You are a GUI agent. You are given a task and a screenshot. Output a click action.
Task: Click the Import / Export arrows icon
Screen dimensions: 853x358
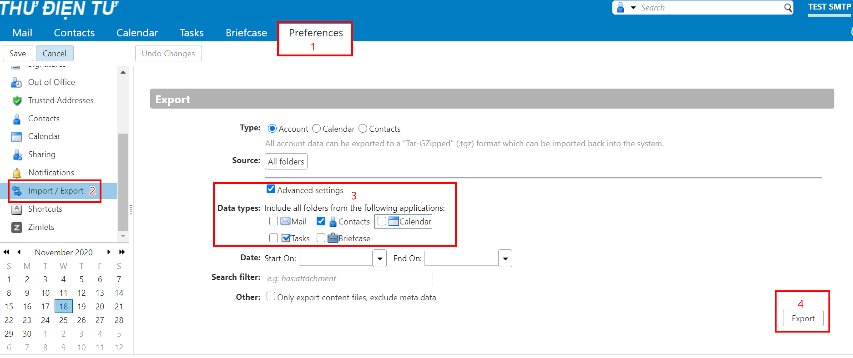click(17, 191)
